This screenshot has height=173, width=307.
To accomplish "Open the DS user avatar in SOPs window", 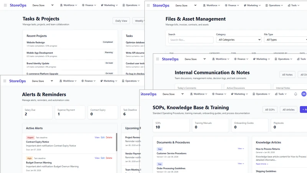I will [304, 94].
